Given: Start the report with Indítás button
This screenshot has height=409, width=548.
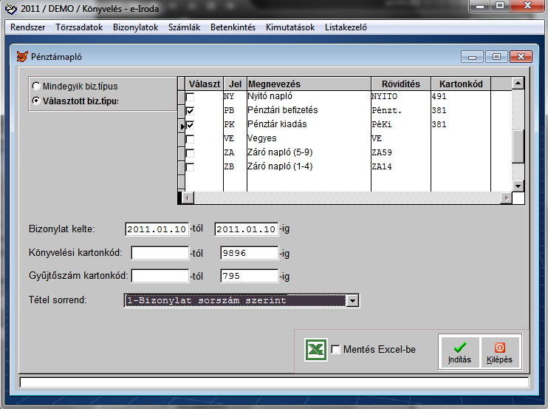Looking at the screenshot, I should point(459,351).
